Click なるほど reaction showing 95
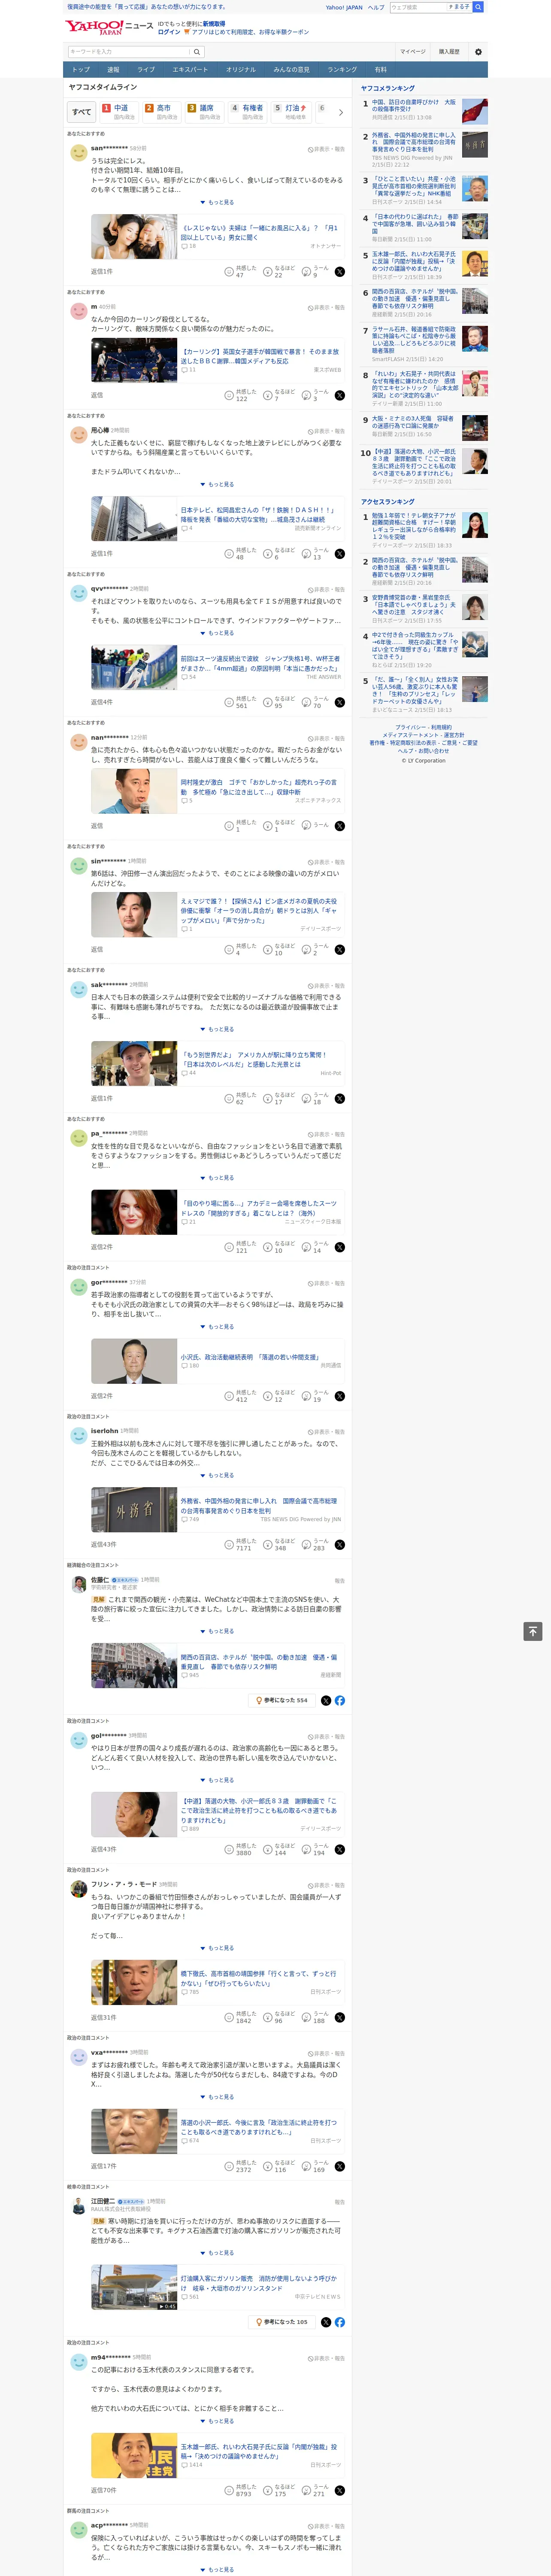 (x=279, y=702)
